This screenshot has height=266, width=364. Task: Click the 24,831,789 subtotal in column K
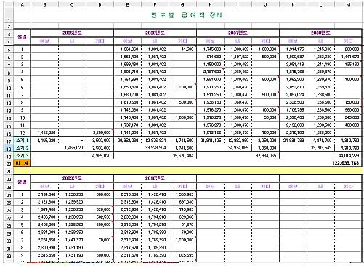point(294,141)
